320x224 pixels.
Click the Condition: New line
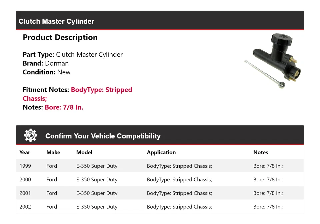point(47,72)
